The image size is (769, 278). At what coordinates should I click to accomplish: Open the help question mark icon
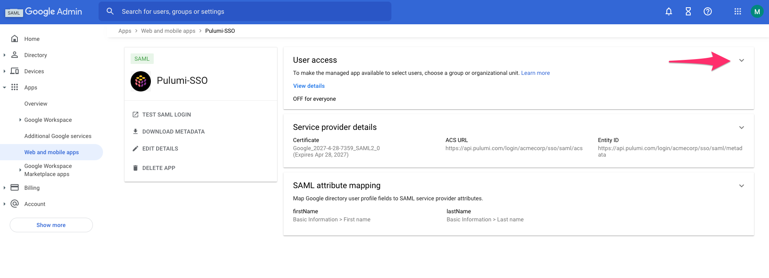708,12
